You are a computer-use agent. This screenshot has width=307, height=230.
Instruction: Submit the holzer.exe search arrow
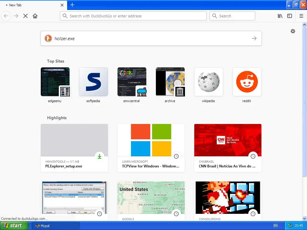254,38
